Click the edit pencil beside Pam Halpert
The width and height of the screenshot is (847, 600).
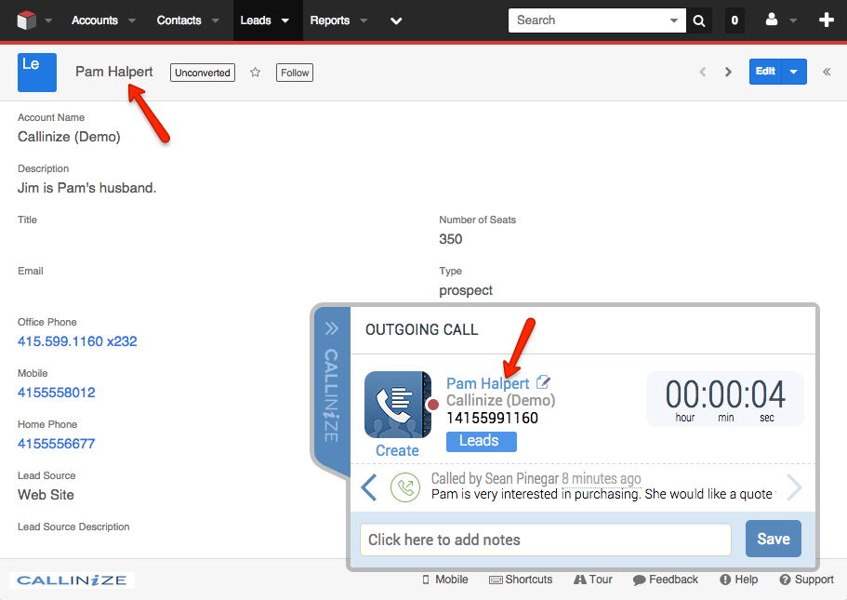point(543,382)
